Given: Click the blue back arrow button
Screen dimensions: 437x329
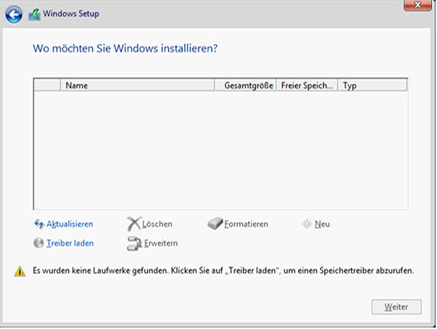Looking at the screenshot, I should (14, 14).
